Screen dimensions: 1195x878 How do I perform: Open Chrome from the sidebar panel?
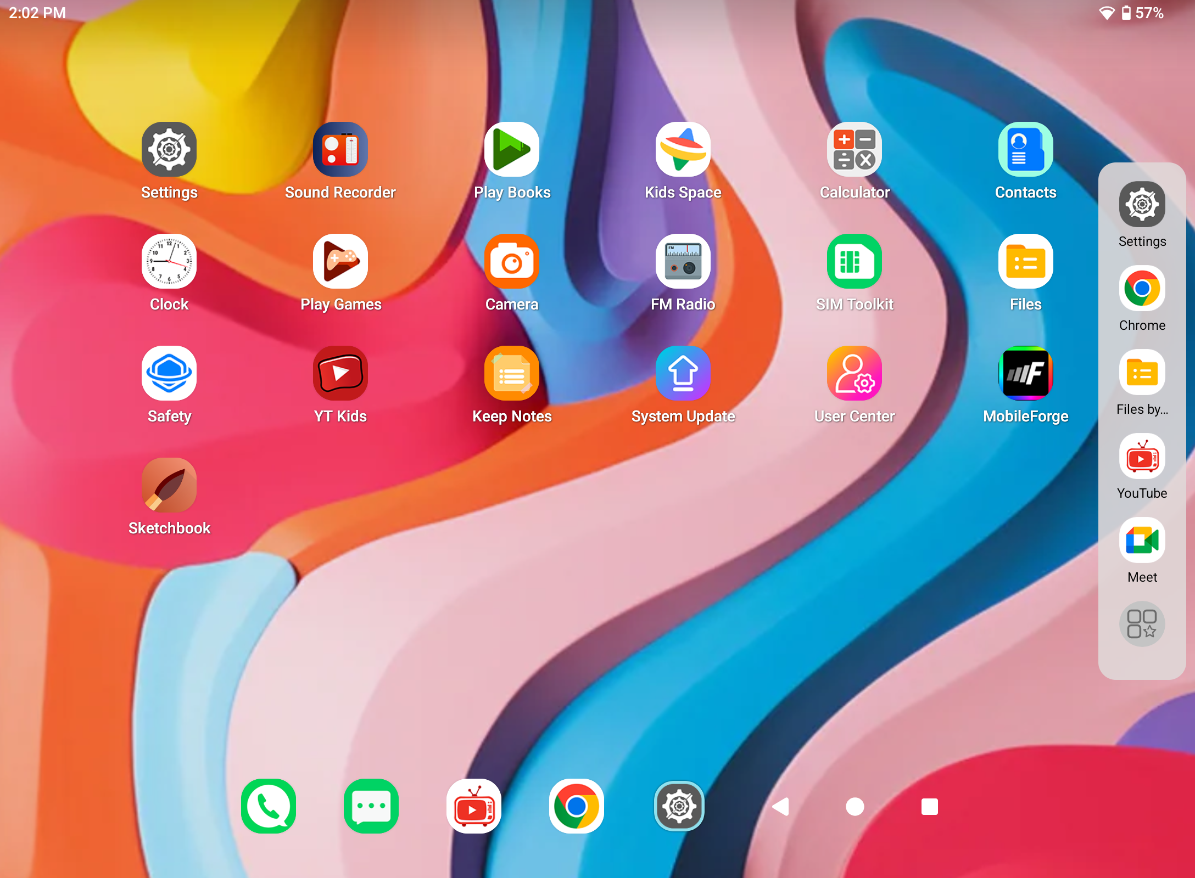coord(1142,288)
